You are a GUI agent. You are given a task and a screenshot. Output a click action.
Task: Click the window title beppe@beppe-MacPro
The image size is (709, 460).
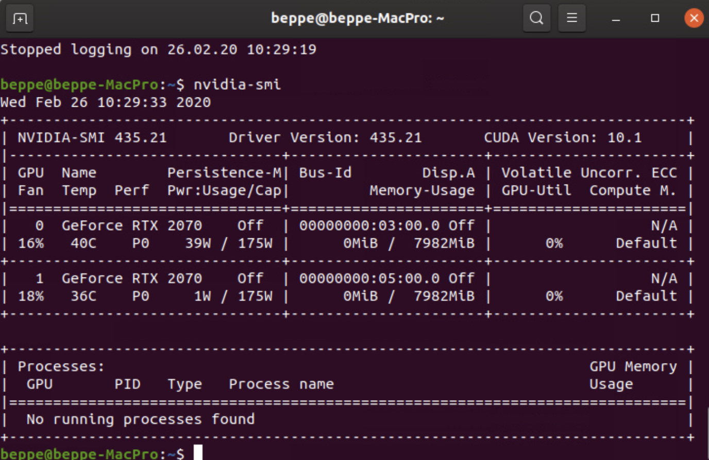pyautogui.click(x=357, y=19)
